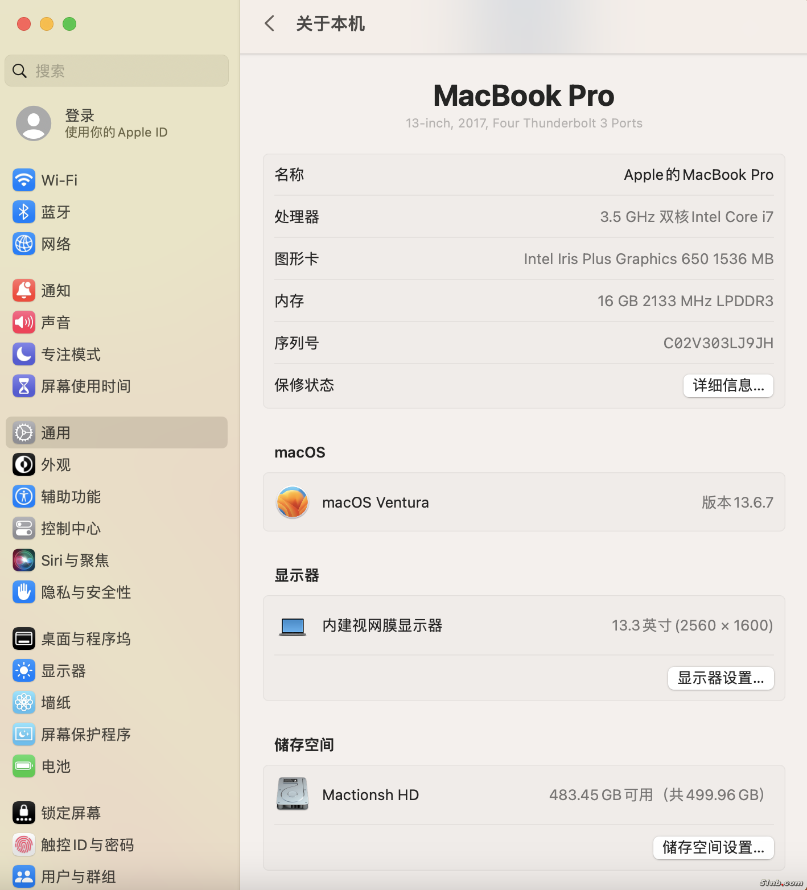Open 显示器设置... button
Image resolution: width=807 pixels, height=890 pixels.
(x=720, y=678)
